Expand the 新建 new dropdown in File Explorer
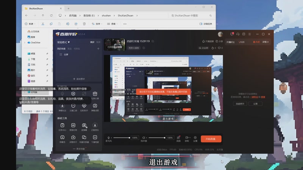The height and width of the screenshot is (170, 303). (x=30, y=24)
